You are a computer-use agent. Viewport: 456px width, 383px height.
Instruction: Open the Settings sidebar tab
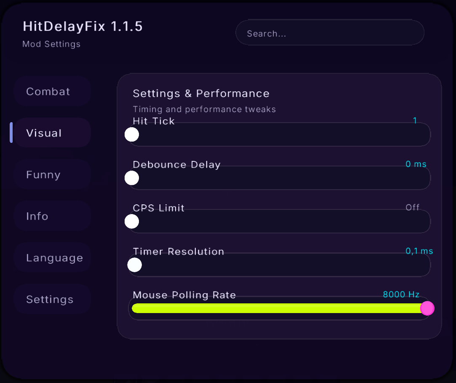click(52, 299)
